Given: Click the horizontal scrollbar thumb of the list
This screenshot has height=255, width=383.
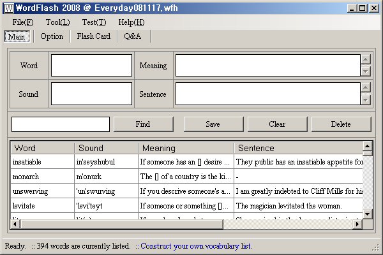Looking at the screenshot, I should point(121,224).
